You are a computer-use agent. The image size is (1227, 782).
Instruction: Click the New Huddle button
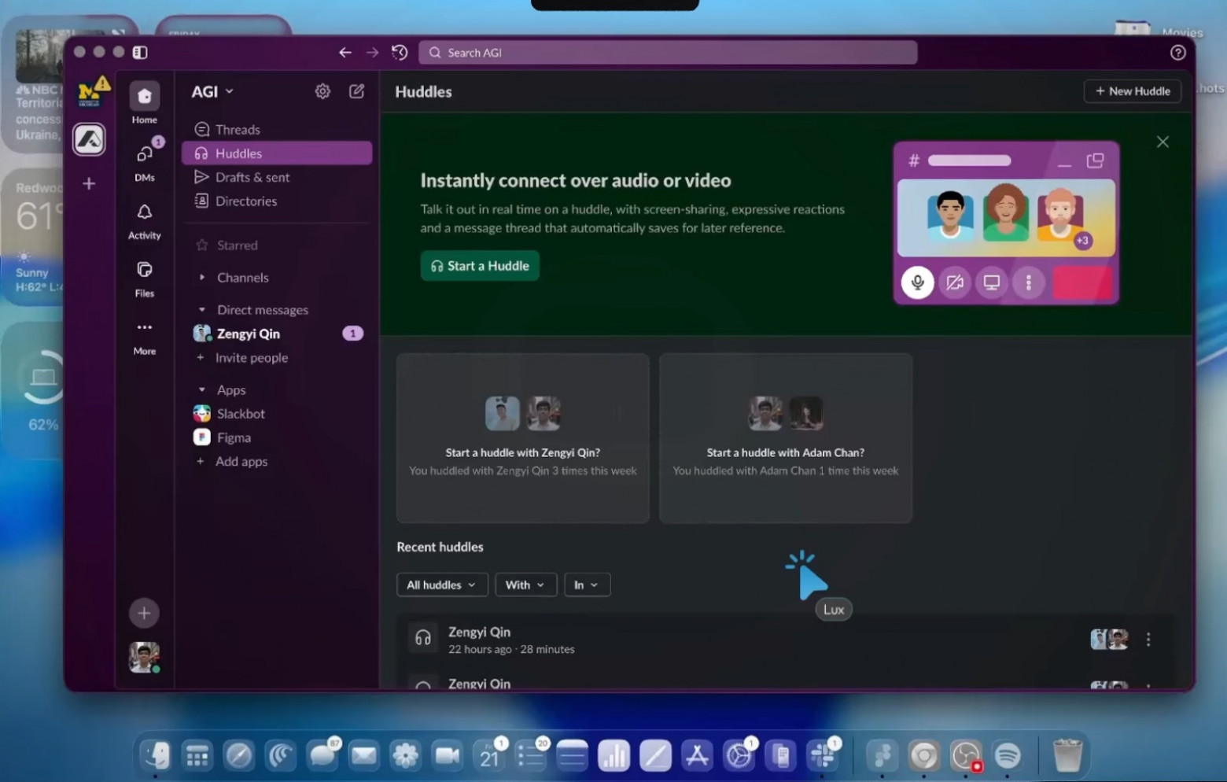[1132, 91]
